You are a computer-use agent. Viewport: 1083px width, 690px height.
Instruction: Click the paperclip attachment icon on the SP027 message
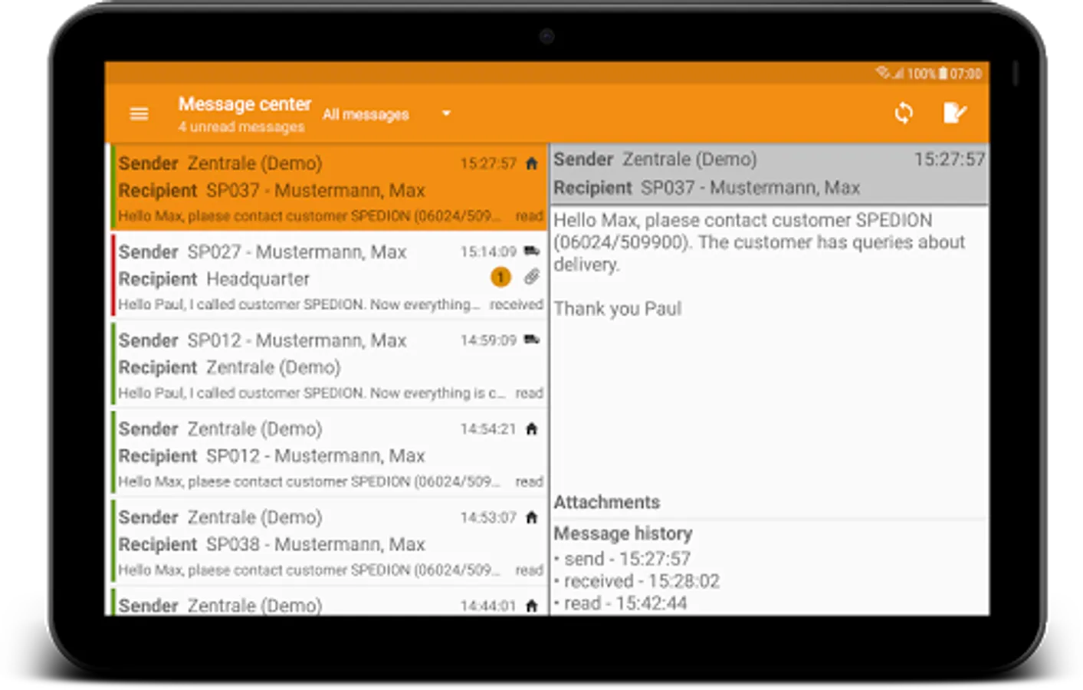point(531,277)
